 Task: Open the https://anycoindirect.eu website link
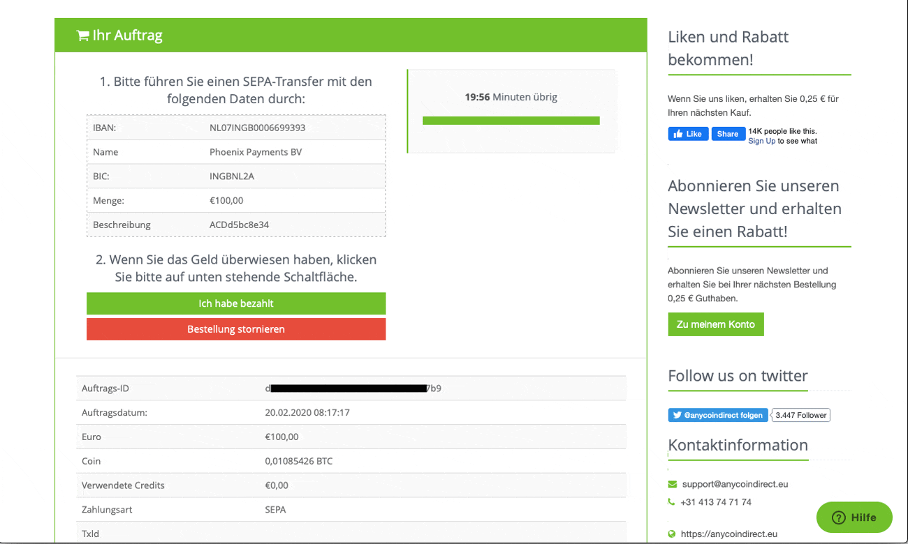728,534
